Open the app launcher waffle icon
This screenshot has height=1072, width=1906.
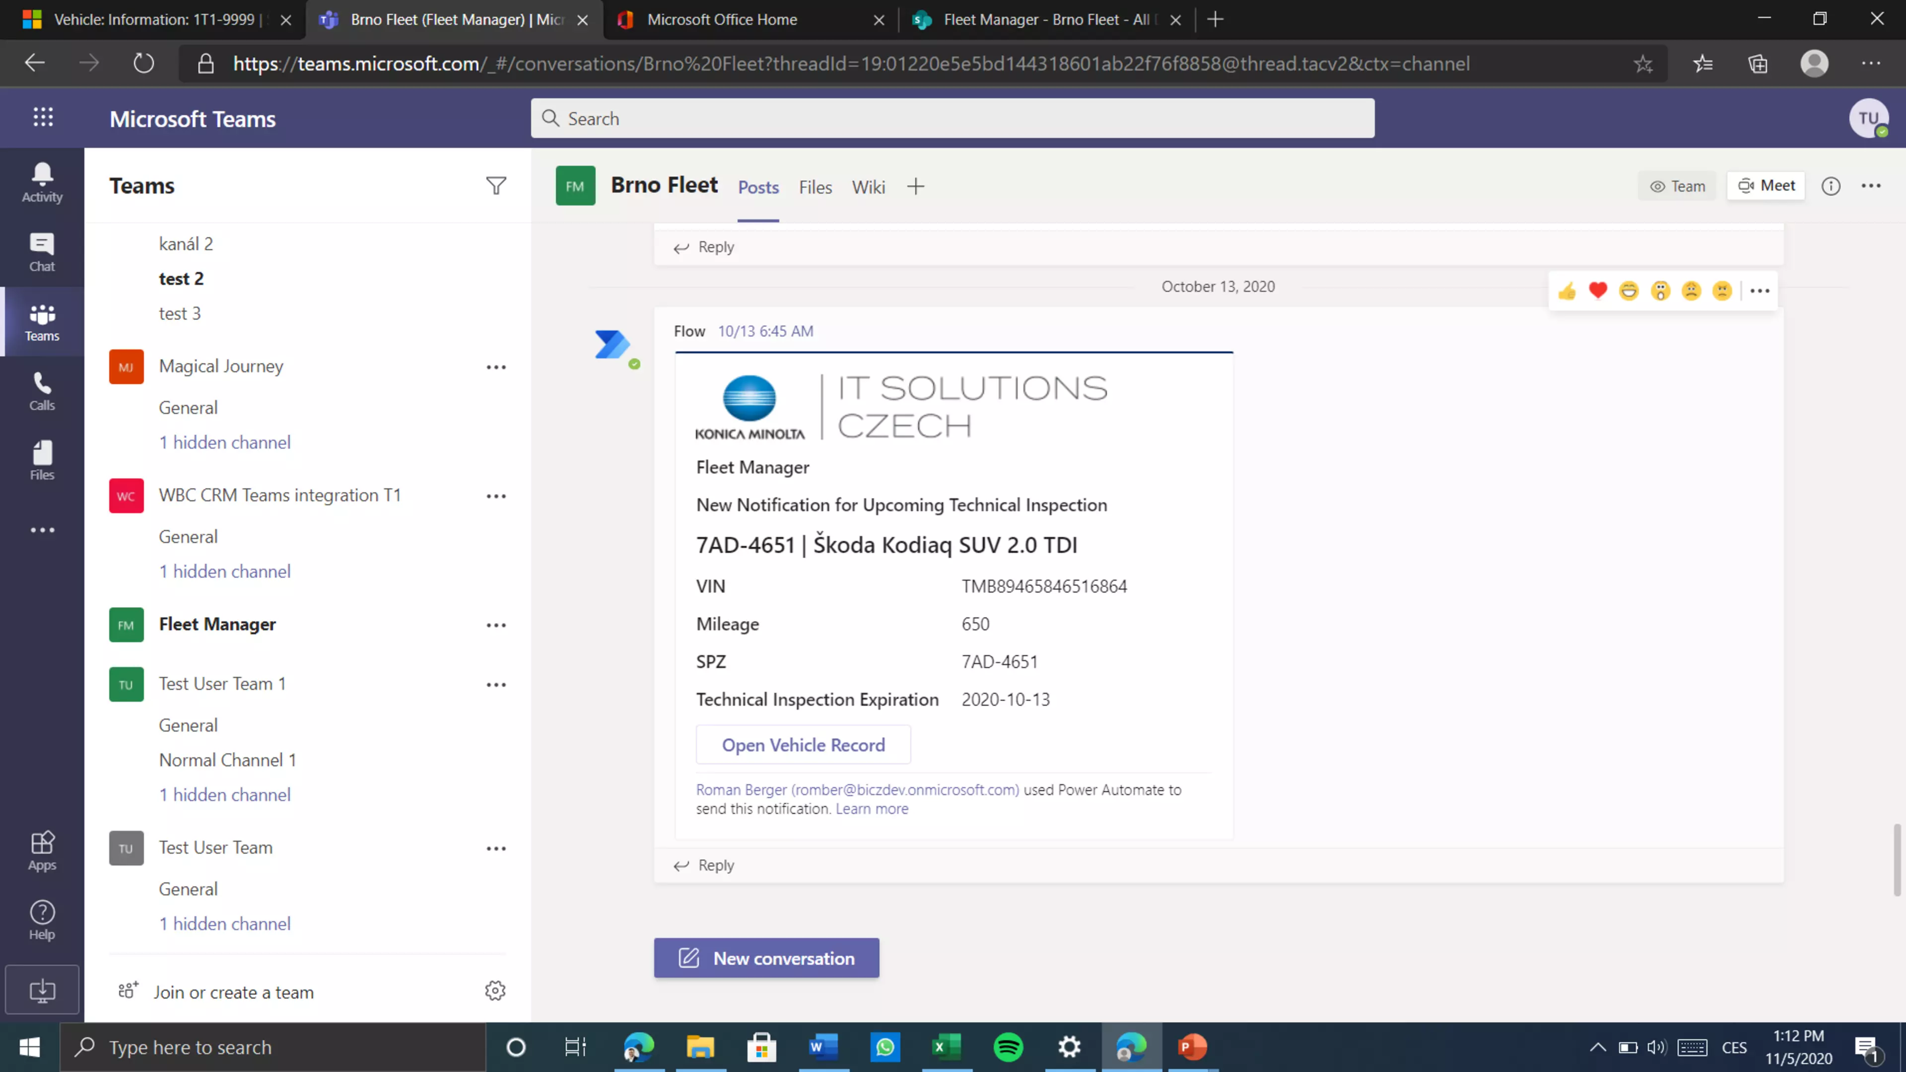coord(43,118)
